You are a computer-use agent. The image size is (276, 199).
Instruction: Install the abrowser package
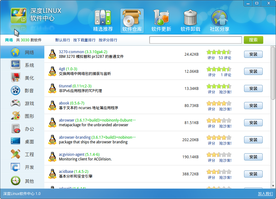[x=253, y=123]
